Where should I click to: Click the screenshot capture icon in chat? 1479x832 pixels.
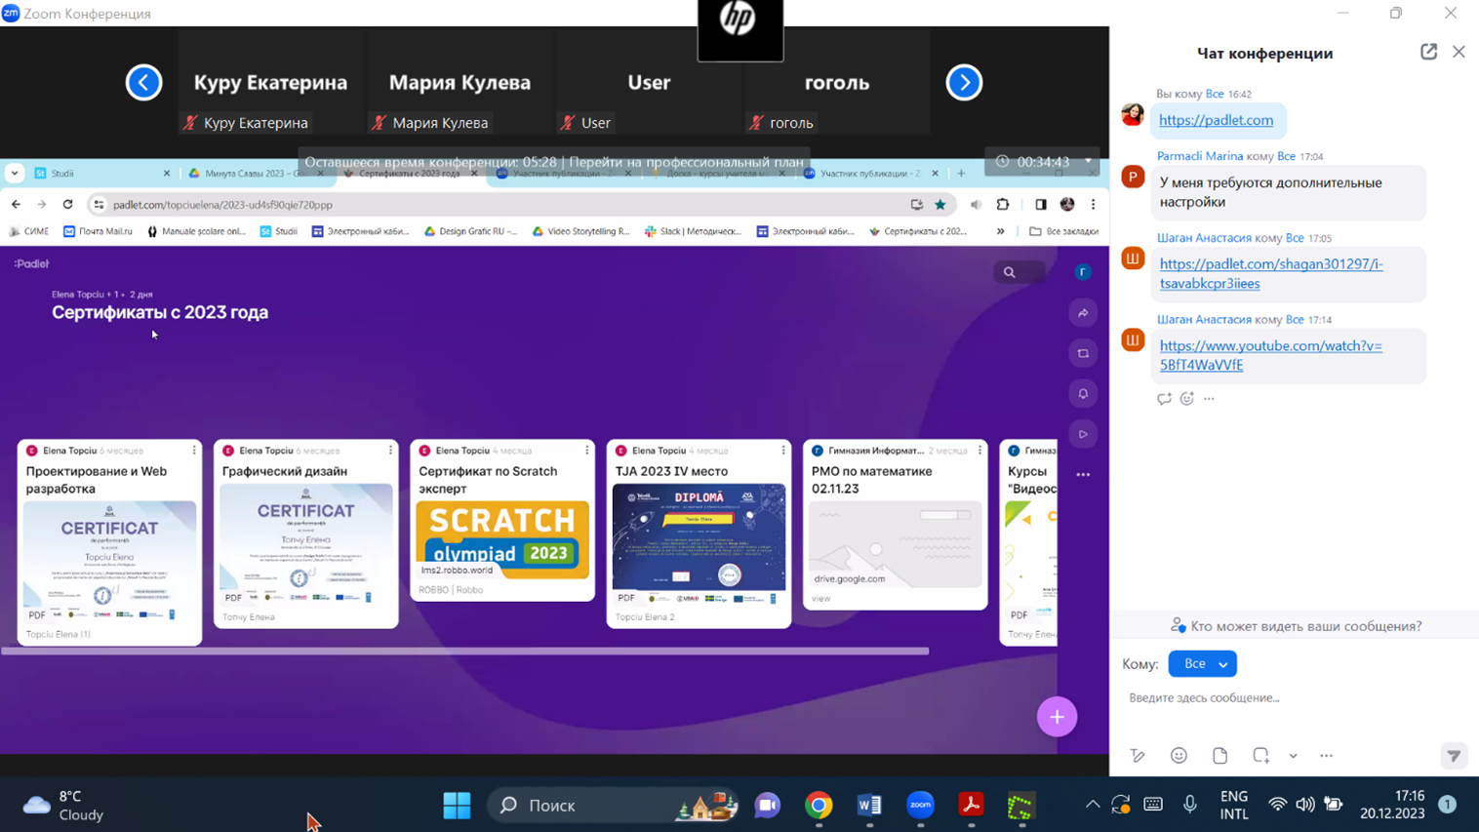1260,756
